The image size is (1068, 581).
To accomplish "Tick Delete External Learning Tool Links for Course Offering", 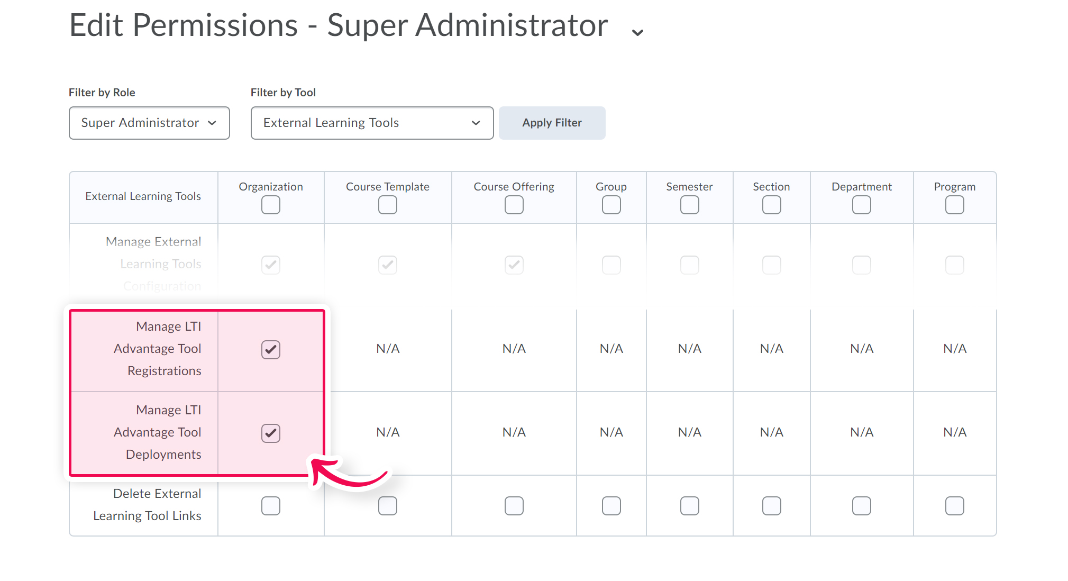I will click(514, 506).
